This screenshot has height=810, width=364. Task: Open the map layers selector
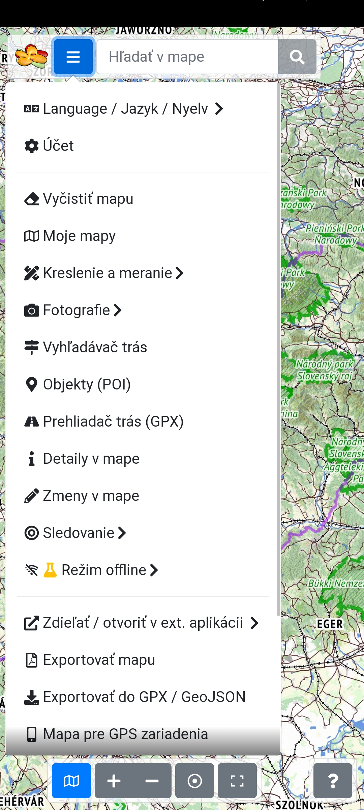[x=71, y=781]
